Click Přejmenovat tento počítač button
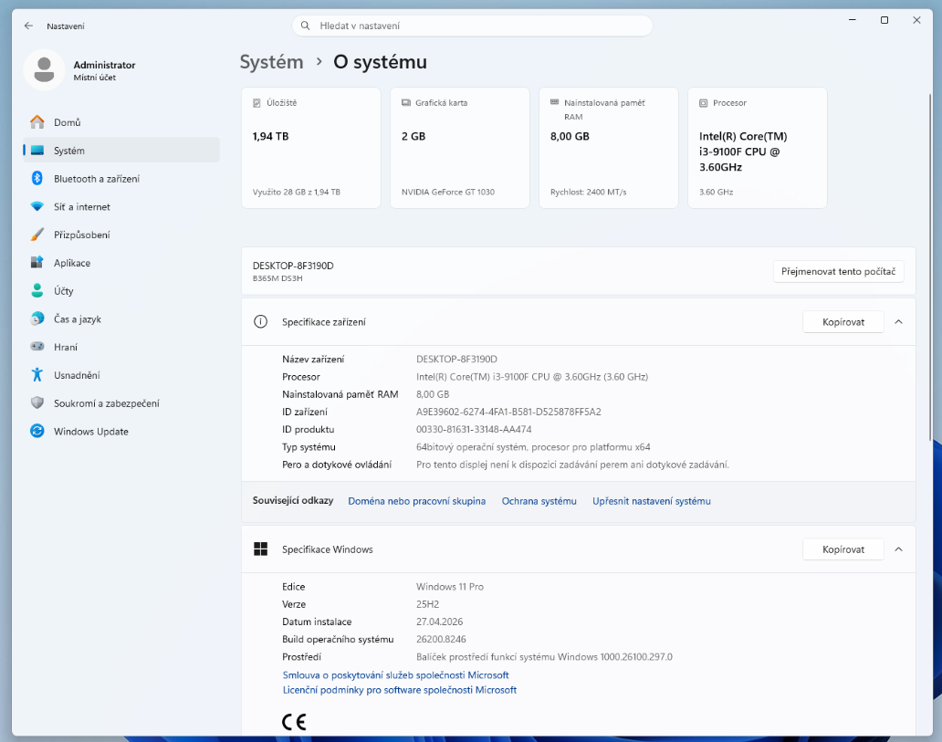Viewport: 942px width, 742px height. pos(838,272)
